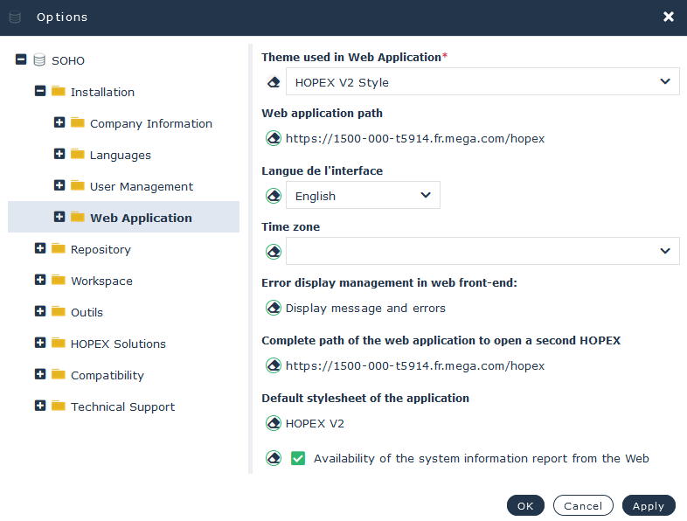
Task: Toggle availability of system information report checkbox
Action: (298, 458)
